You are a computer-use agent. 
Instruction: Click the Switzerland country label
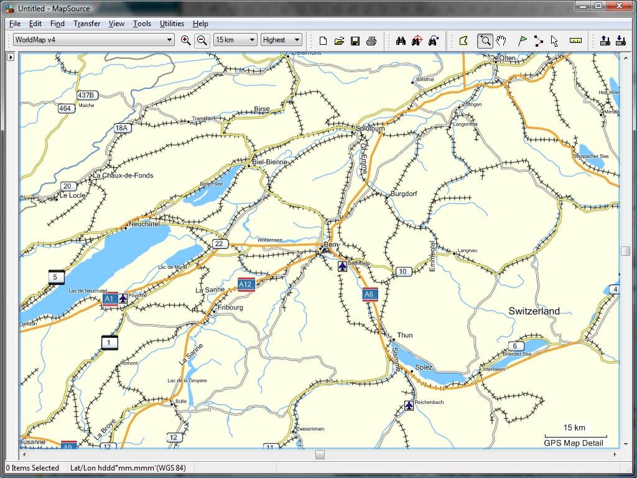534,311
